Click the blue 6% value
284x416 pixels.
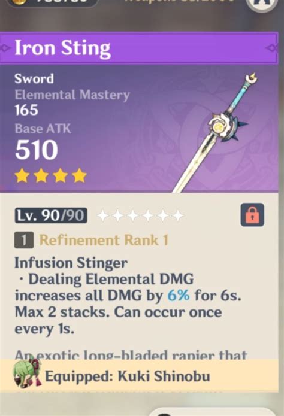click(179, 295)
